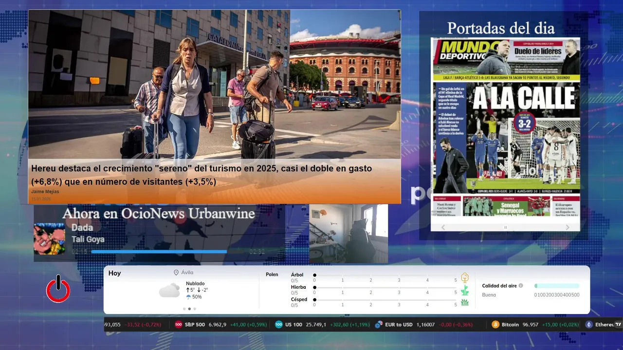The width and height of the screenshot is (623, 350).
Task: Click the 'A LA CALLE' cover headline
Action: (524, 99)
